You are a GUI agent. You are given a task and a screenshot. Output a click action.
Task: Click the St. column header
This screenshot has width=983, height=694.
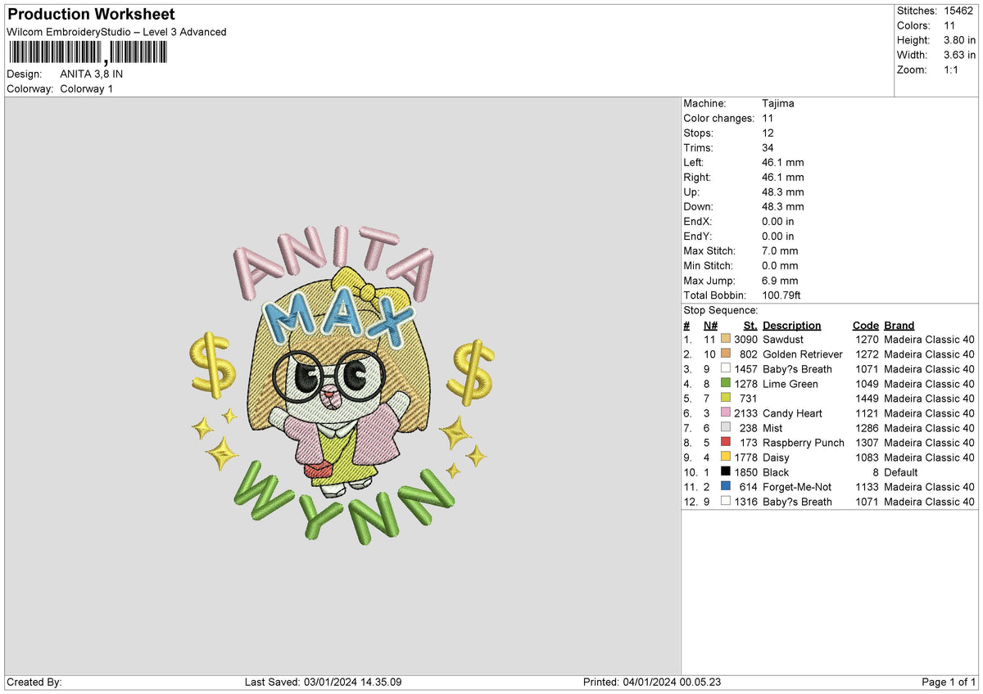(750, 325)
